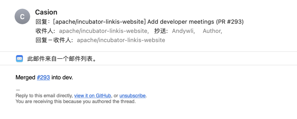Click recipient apache/incubator-linkis-website after 收件人
Image resolution: width=297 pixels, height=119 pixels.
coord(103,31)
